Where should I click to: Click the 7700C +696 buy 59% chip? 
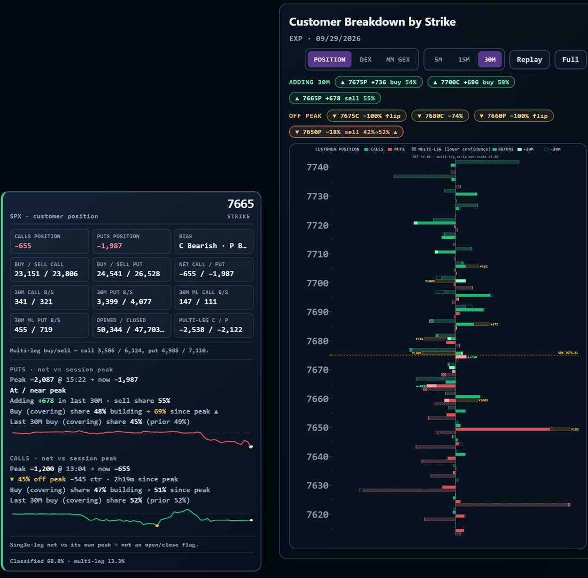[x=471, y=82]
